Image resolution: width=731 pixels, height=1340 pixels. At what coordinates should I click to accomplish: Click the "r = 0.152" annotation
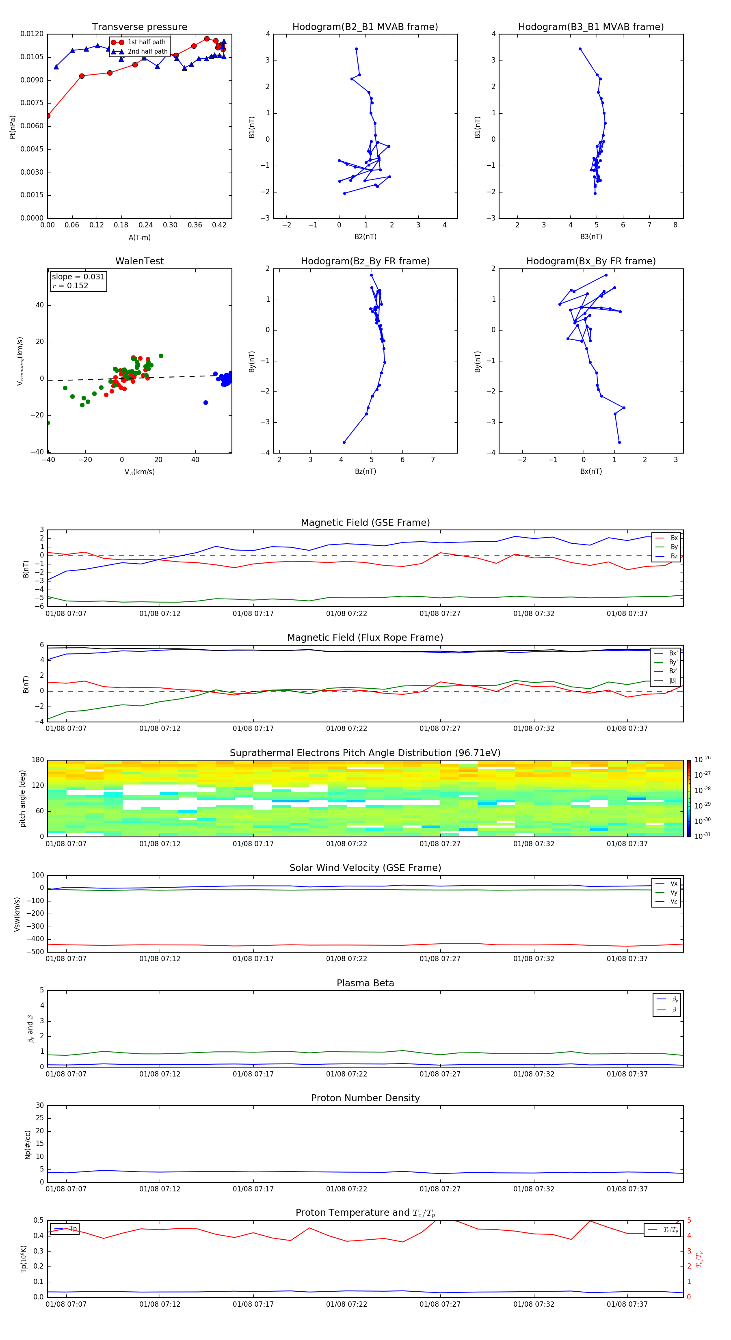tap(70, 286)
